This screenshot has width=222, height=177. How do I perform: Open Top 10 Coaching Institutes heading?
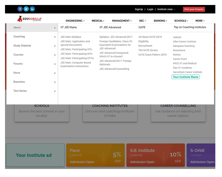[190, 27]
